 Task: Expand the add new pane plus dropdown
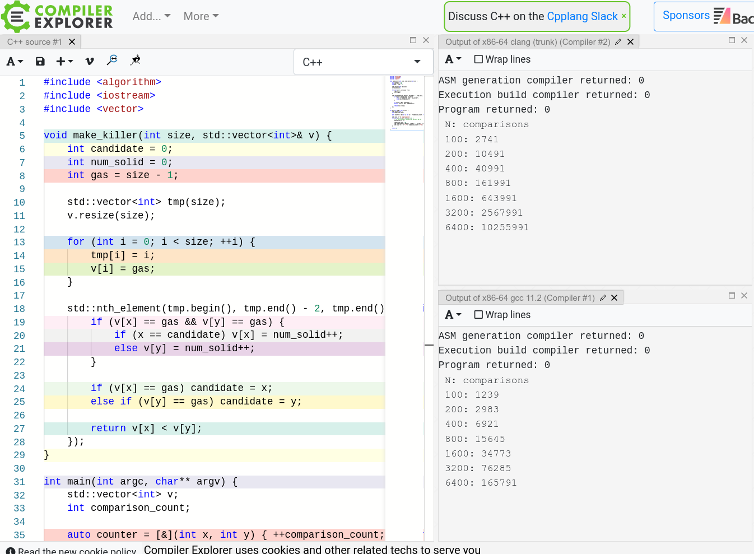(64, 62)
